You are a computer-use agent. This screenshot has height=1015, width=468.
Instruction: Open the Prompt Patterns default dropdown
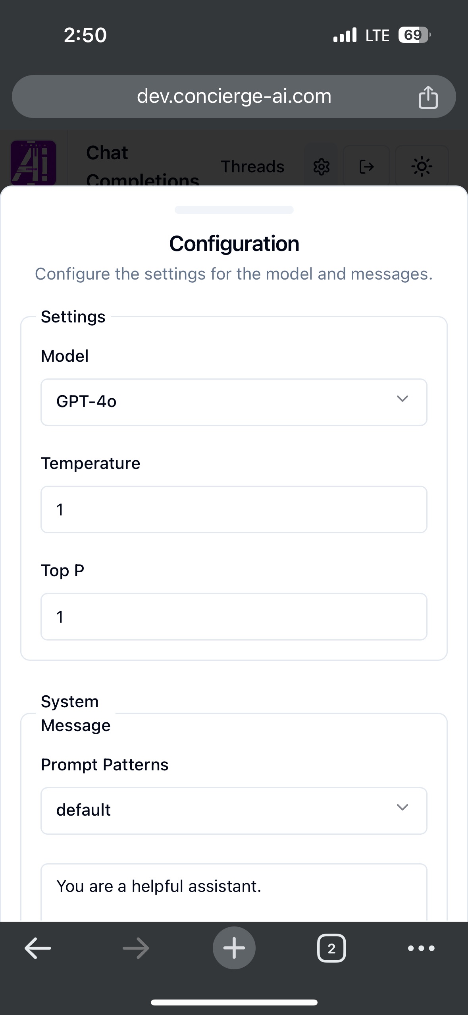[x=234, y=810]
